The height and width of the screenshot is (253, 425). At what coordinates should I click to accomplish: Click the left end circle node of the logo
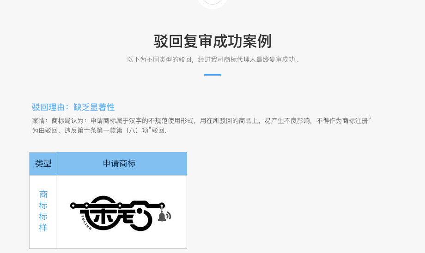coord(73,206)
